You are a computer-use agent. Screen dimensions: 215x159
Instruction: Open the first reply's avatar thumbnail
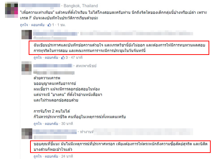click(x=27, y=35)
